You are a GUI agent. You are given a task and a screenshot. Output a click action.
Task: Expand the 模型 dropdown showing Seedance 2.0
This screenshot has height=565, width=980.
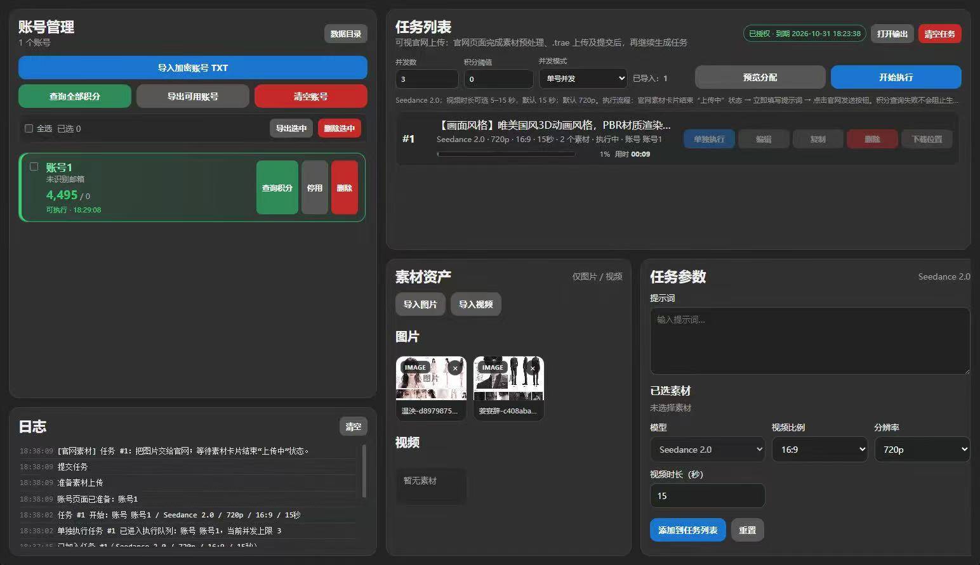[707, 450]
